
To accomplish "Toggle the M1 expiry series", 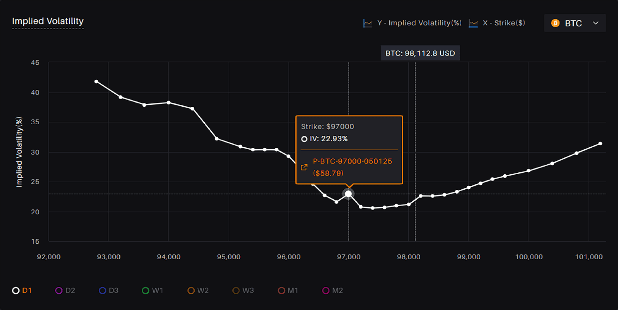I will click(288, 290).
